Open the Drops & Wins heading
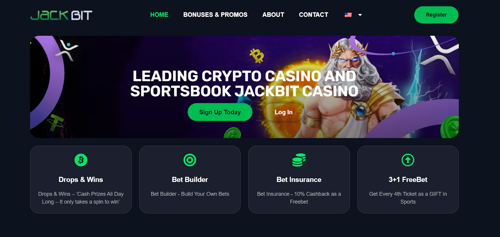The image size is (500, 237). (x=81, y=180)
